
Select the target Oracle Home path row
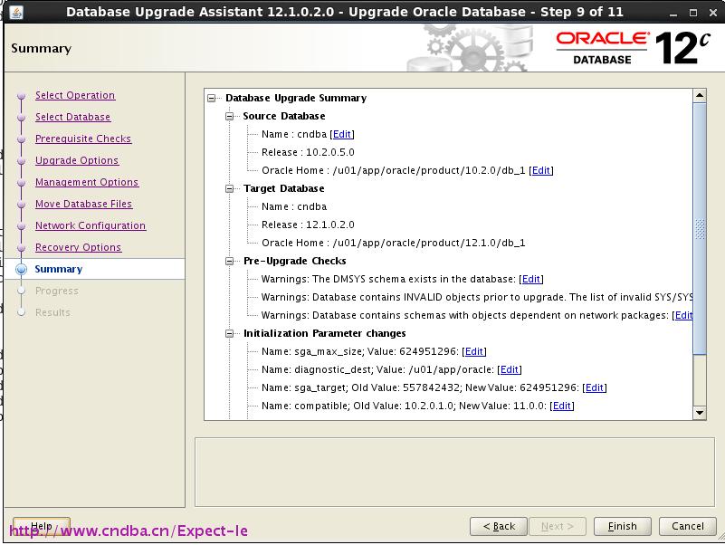pos(394,243)
